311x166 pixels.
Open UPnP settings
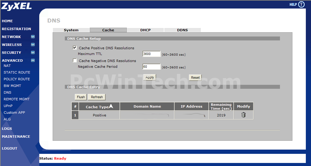tap(8, 106)
